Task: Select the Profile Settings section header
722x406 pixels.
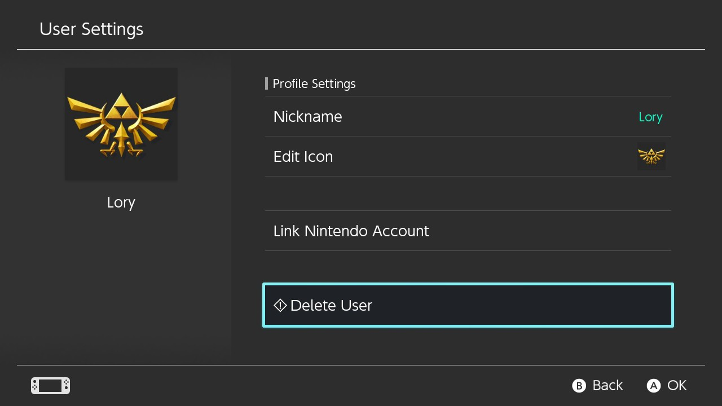Action: 314,83
